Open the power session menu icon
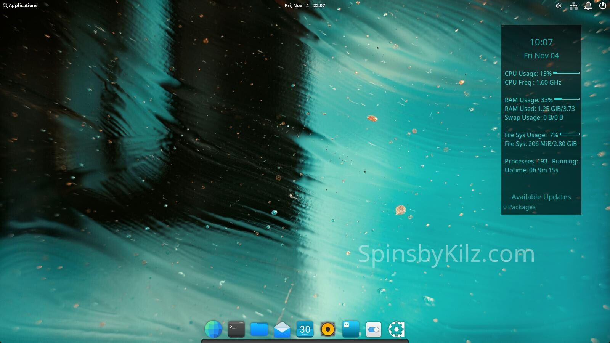The width and height of the screenshot is (610, 343). click(x=603, y=6)
